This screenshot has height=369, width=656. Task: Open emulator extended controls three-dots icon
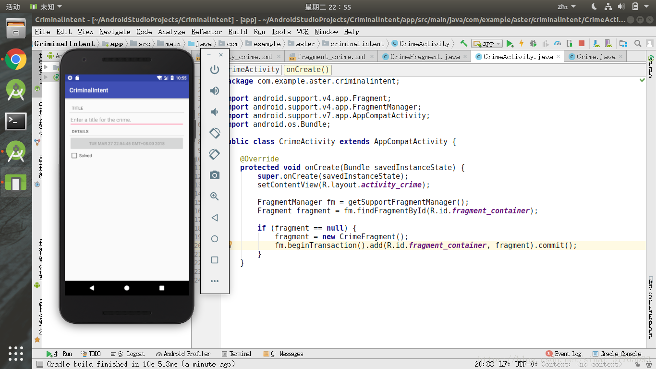pyautogui.click(x=215, y=281)
